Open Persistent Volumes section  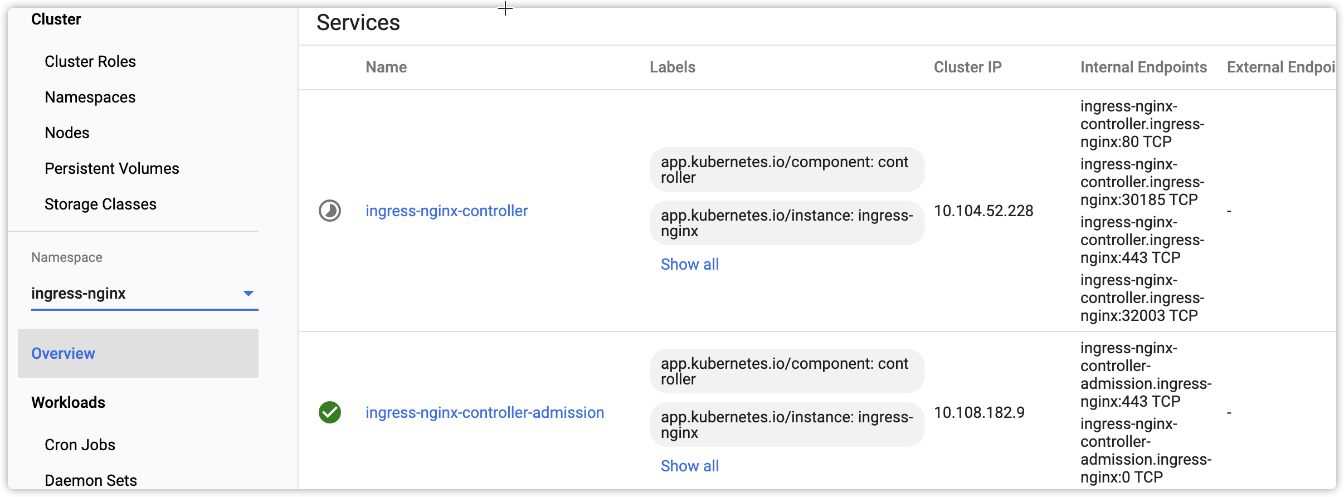[x=112, y=169]
